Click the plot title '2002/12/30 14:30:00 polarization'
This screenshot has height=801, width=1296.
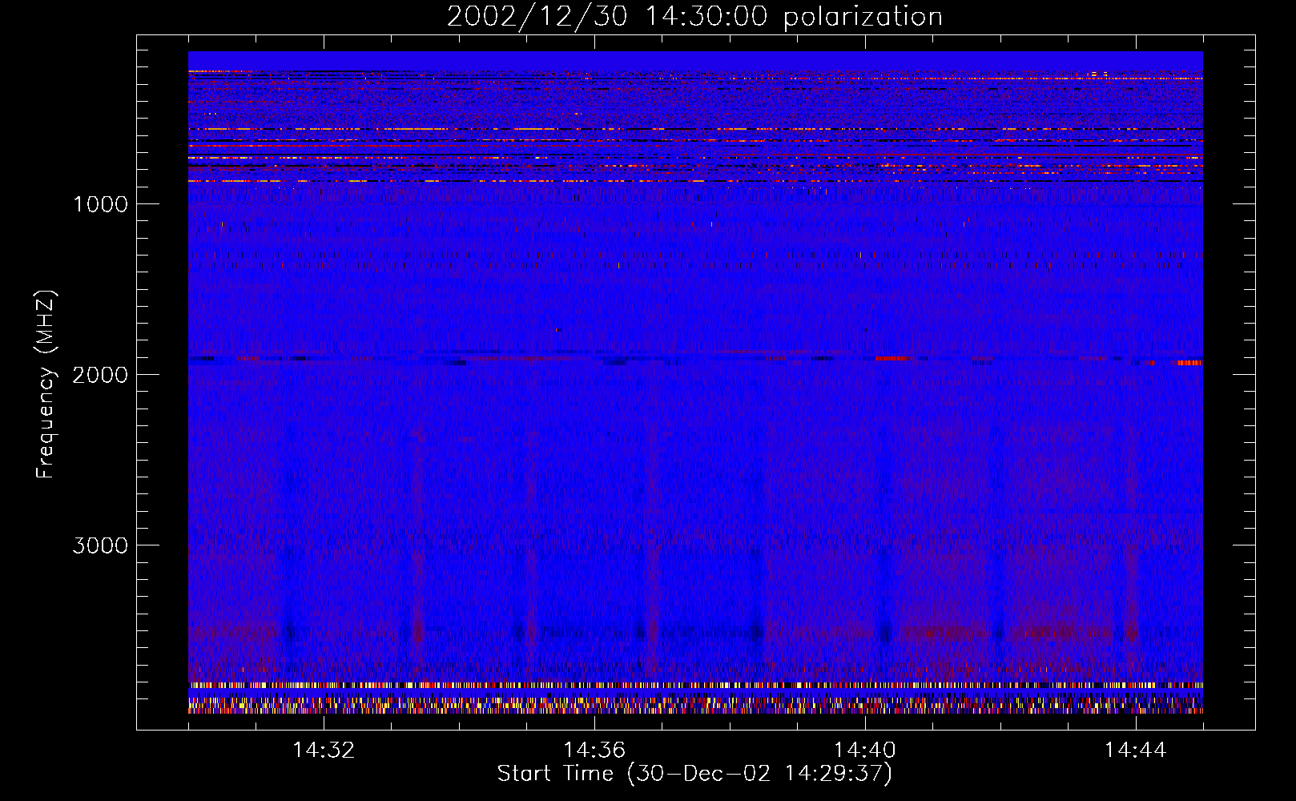pos(694,17)
